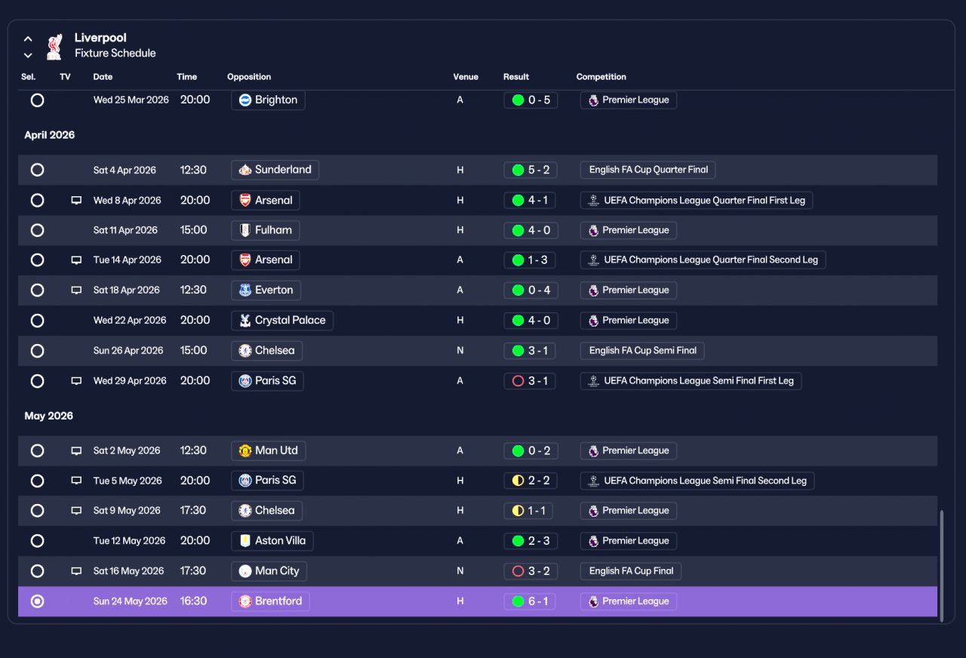Click the fixture list vertical scrollbar

(x=941, y=564)
